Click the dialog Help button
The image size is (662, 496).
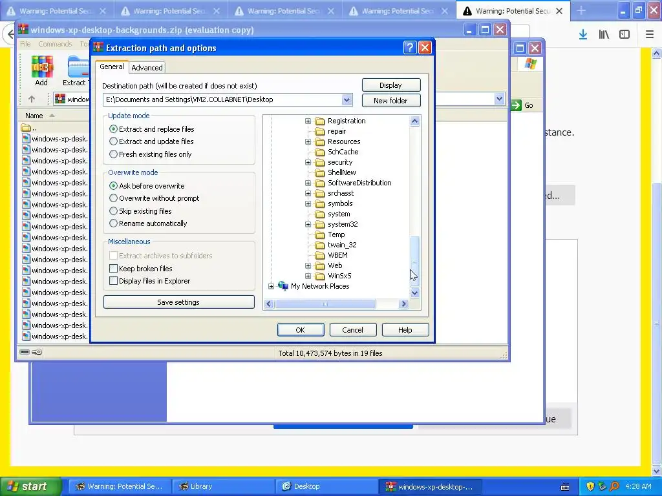coord(405,330)
